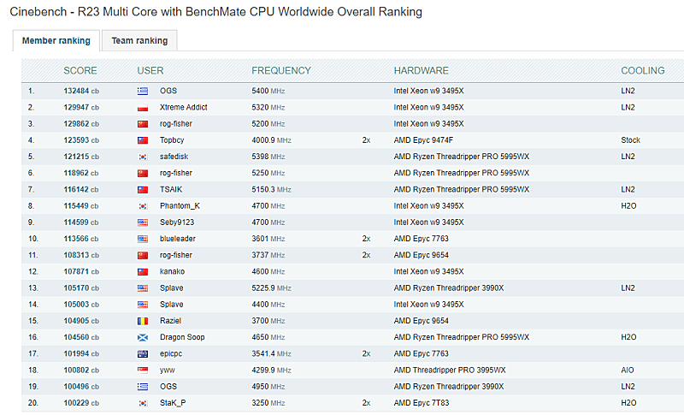Click username Phantom_K
The width and height of the screenshot is (684, 415).
click(x=180, y=205)
